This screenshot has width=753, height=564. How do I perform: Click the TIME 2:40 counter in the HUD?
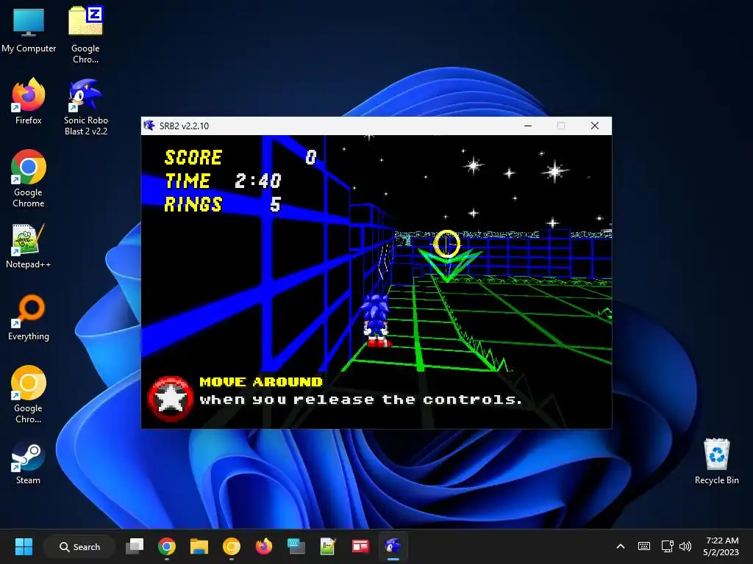pos(223,181)
